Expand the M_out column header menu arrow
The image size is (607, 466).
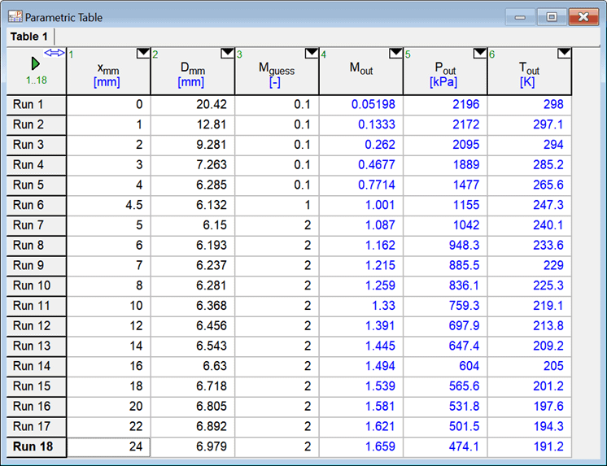coord(395,54)
